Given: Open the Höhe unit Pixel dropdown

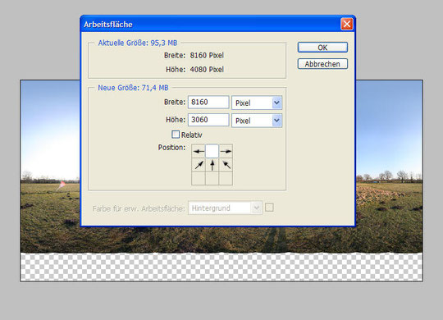Looking at the screenshot, I should pyautogui.click(x=257, y=121).
